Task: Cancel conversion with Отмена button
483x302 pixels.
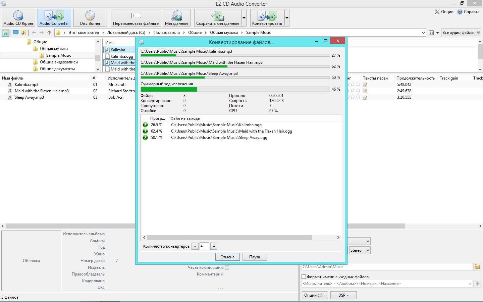Action: 227,257
